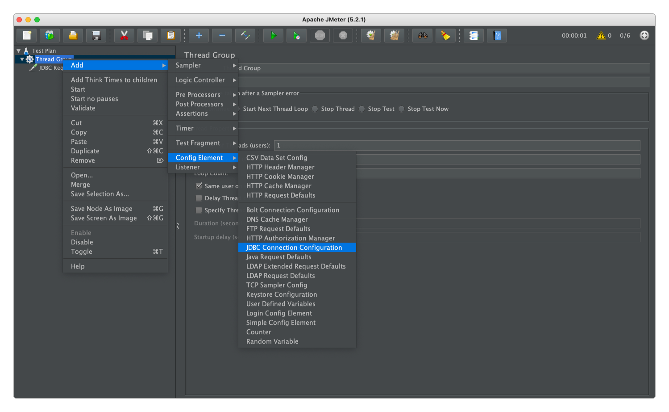
Task: Click Test Fragment submenu item
Action: 203,143
